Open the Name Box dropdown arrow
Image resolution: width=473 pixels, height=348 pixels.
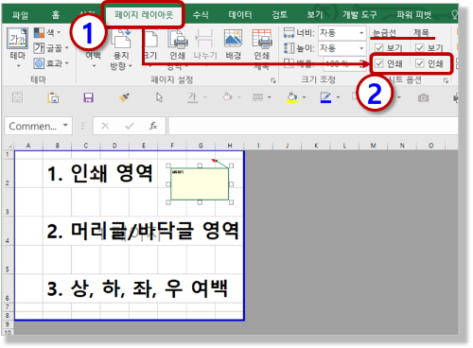[x=65, y=126]
